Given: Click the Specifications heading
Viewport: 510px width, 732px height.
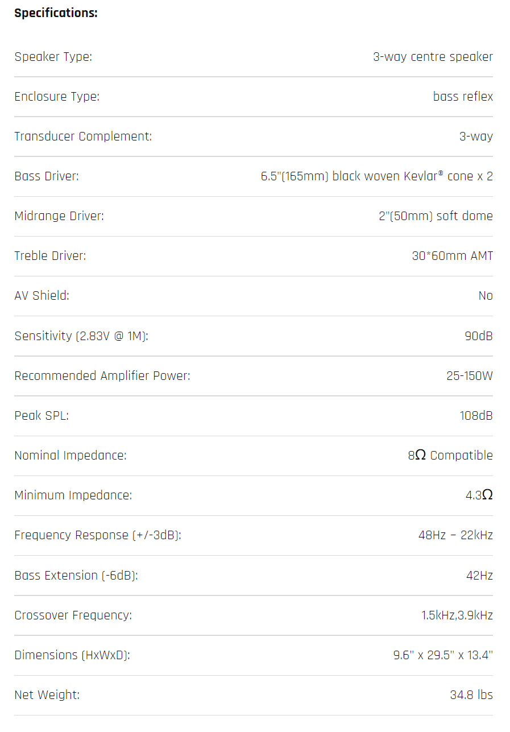Looking at the screenshot, I should (56, 14).
